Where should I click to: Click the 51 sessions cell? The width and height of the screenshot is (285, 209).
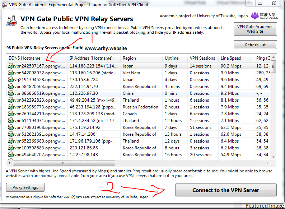(201, 127)
